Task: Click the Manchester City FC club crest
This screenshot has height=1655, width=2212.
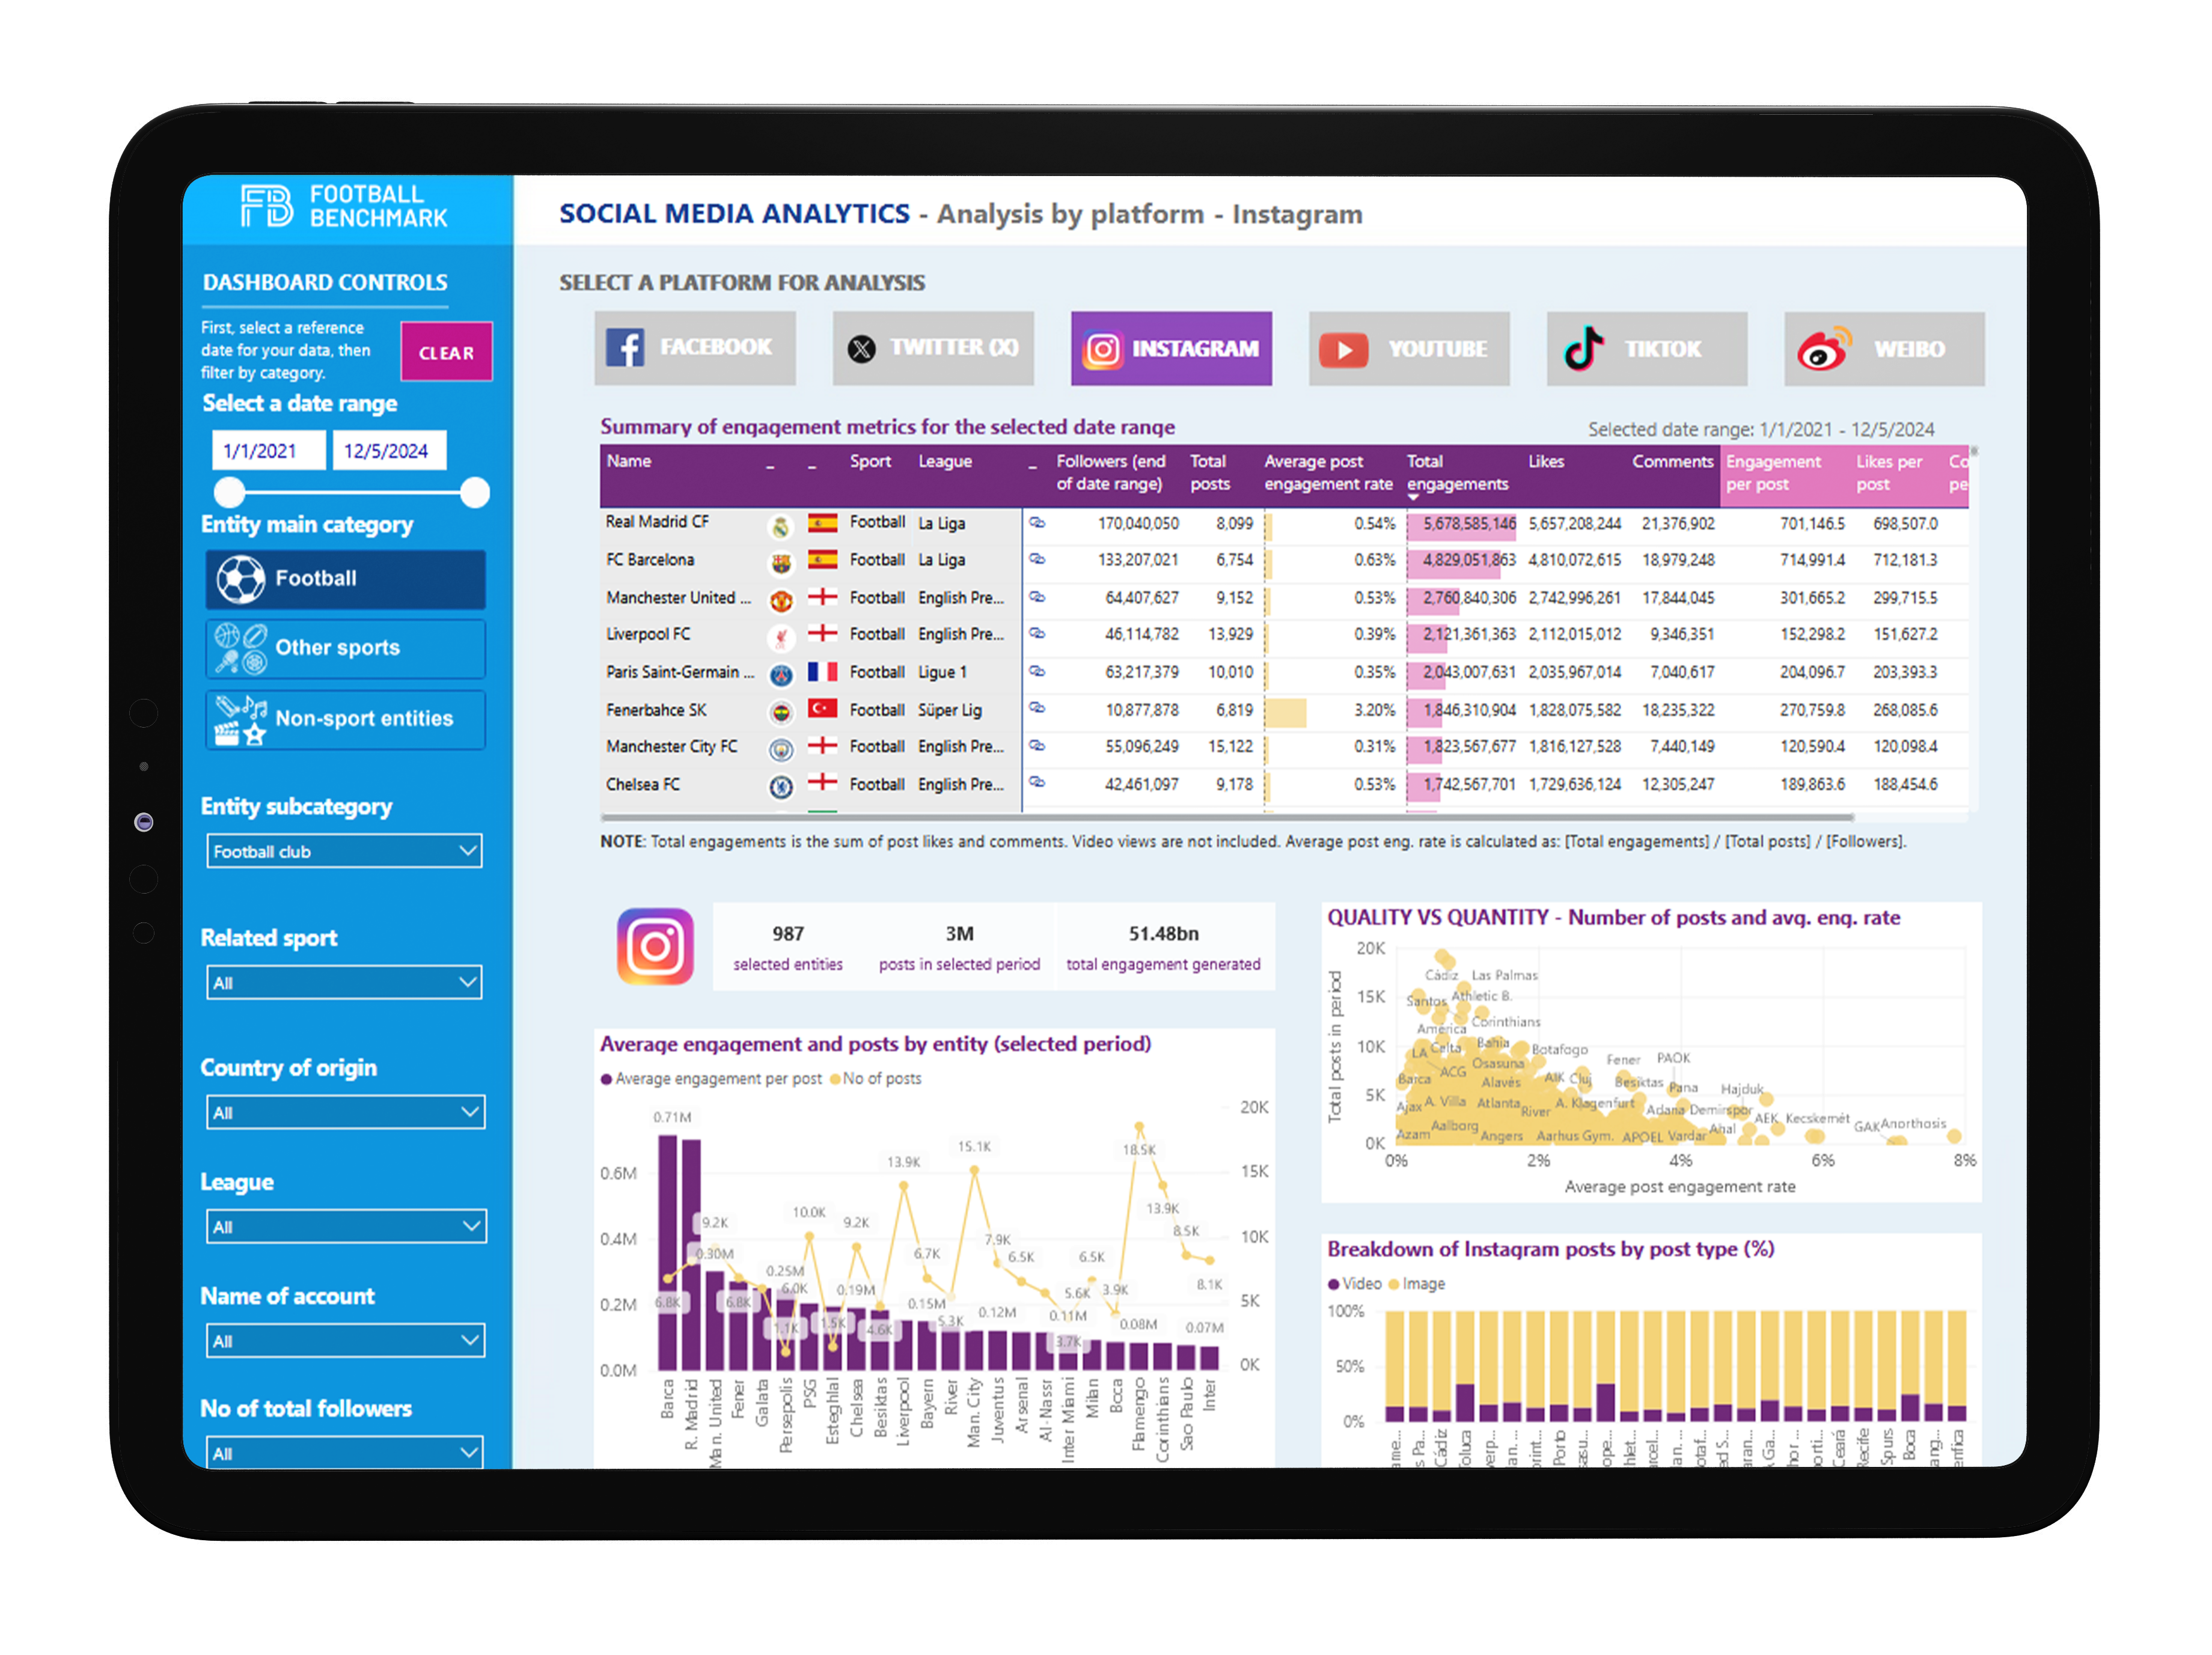Action: 781,750
